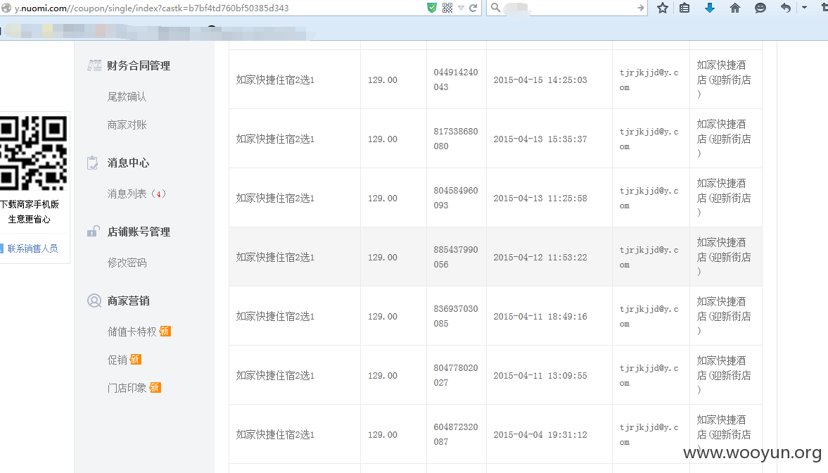Open the bookmarks list icon

[684, 8]
